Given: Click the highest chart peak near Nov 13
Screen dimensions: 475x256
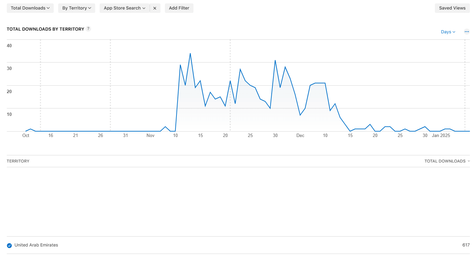Looking at the screenshot, I should [190, 53].
